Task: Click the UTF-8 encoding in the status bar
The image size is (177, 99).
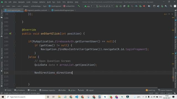Action: pos(162,93)
